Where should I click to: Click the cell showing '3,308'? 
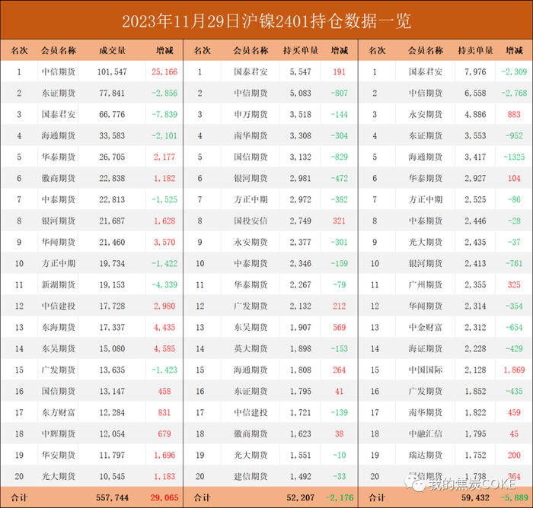301,136
